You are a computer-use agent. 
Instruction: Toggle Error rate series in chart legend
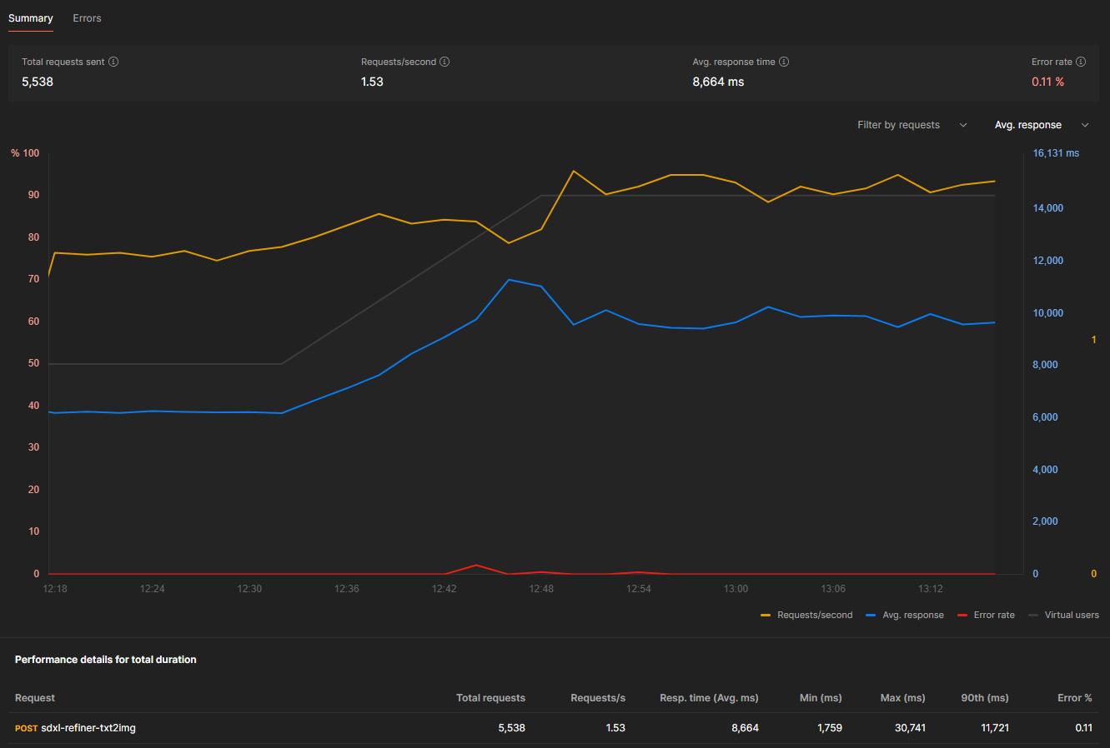[986, 615]
